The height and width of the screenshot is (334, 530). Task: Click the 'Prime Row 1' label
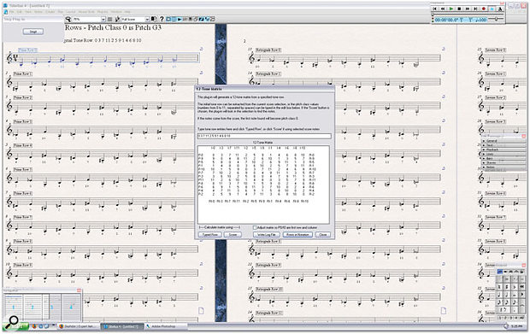22,73
